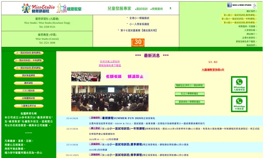Image resolution: width=264 pixels, height=158 pixels.
Task: Open 第30屆 highlighted course in right menu
Action: (x=240, y=23)
